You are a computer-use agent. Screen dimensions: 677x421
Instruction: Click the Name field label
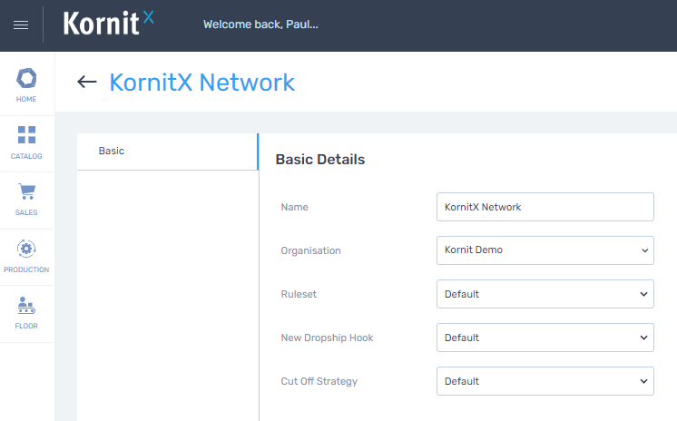[x=294, y=207]
